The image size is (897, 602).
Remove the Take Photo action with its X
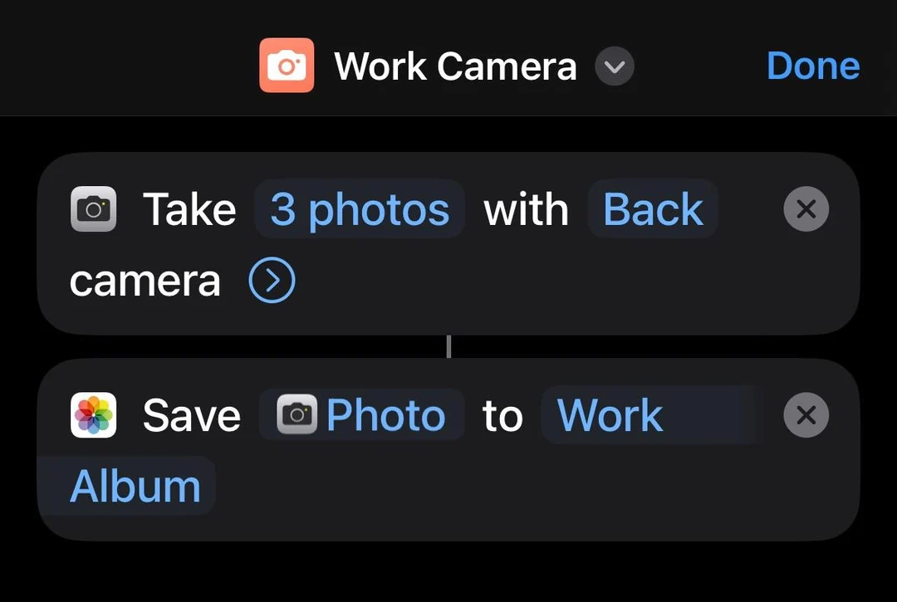point(806,209)
